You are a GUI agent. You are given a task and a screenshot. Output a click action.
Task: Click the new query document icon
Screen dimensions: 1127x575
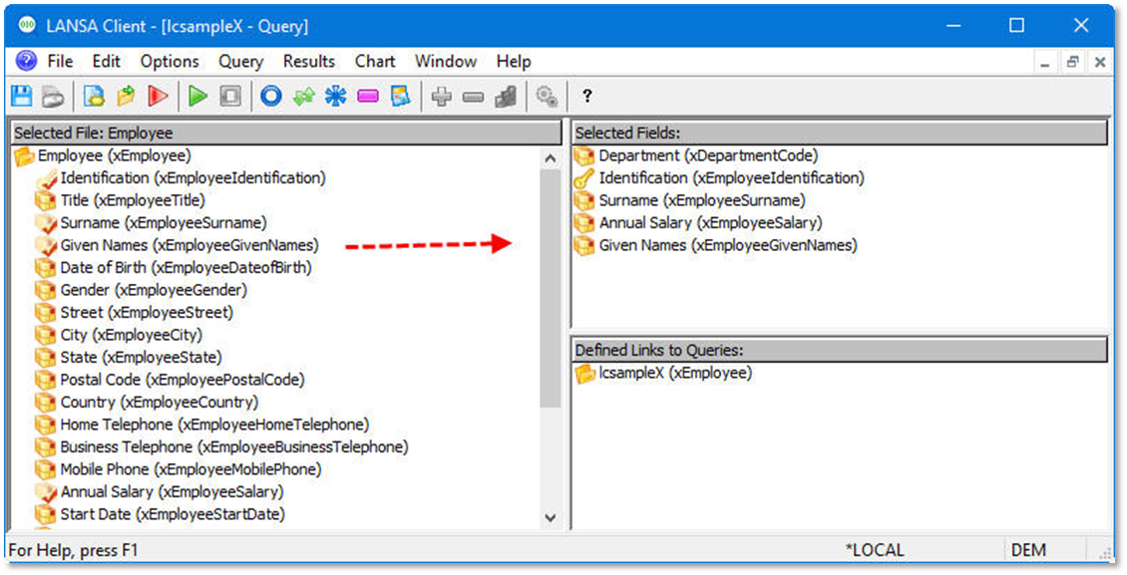tap(94, 97)
